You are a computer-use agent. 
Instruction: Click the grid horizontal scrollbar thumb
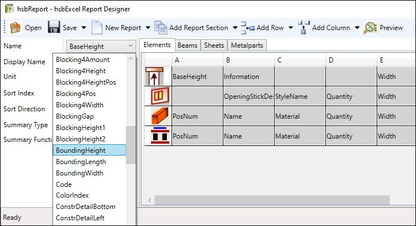point(272,200)
